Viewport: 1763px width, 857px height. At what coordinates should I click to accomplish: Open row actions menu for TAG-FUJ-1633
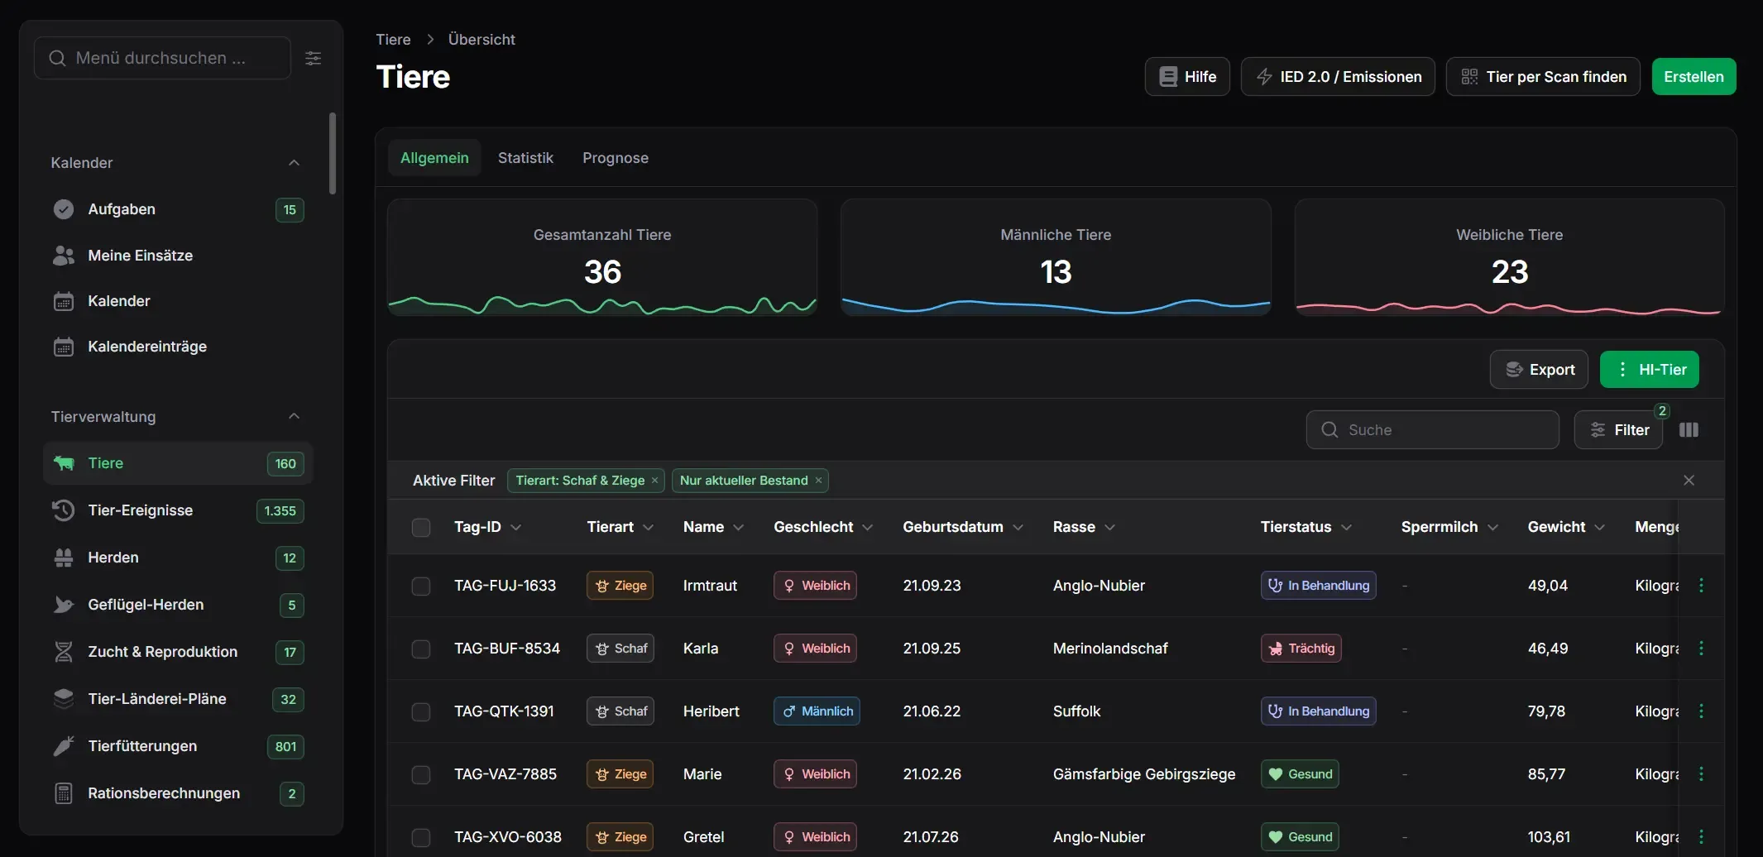(1701, 586)
